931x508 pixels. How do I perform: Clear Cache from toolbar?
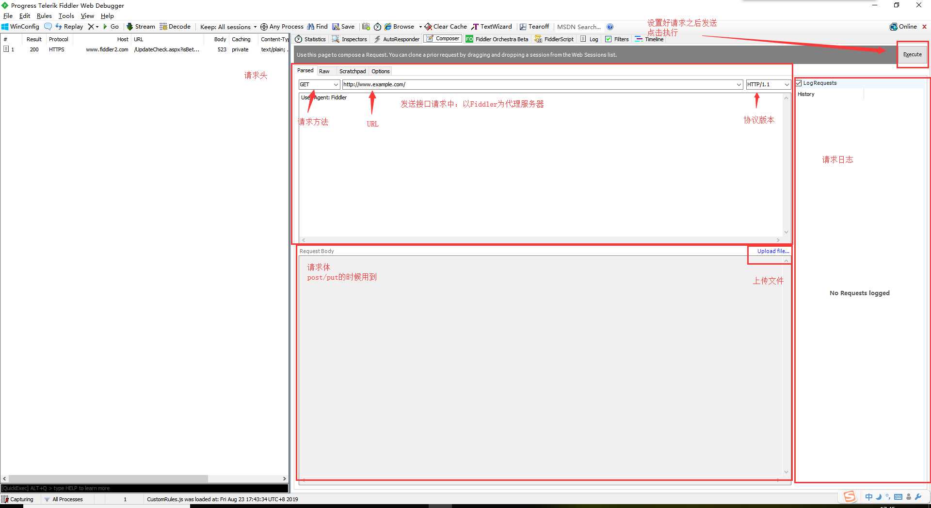[x=446, y=27]
